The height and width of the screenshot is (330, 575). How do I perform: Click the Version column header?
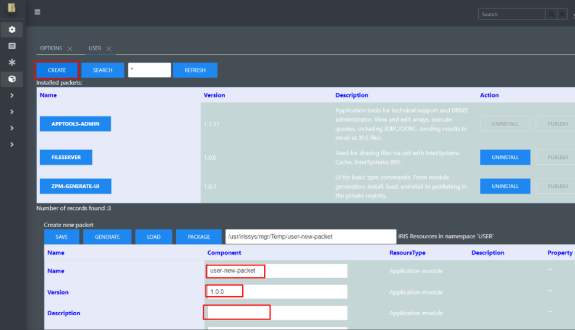214,95
